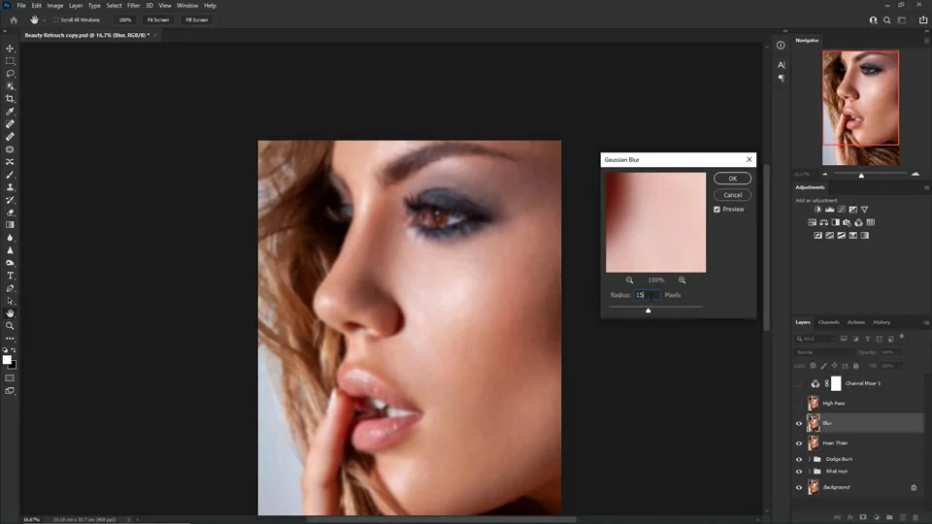Select the Eyedropper tool
Viewport: 932px width, 524px height.
(10, 112)
